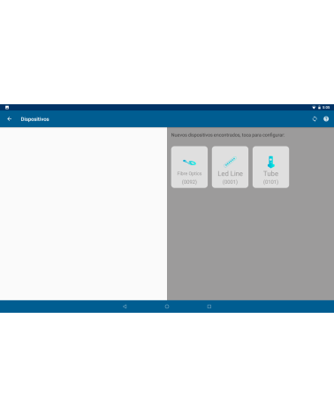The width and height of the screenshot is (334, 417).
Task: Configure the Fibre Optics (0002) device
Action: click(x=189, y=167)
